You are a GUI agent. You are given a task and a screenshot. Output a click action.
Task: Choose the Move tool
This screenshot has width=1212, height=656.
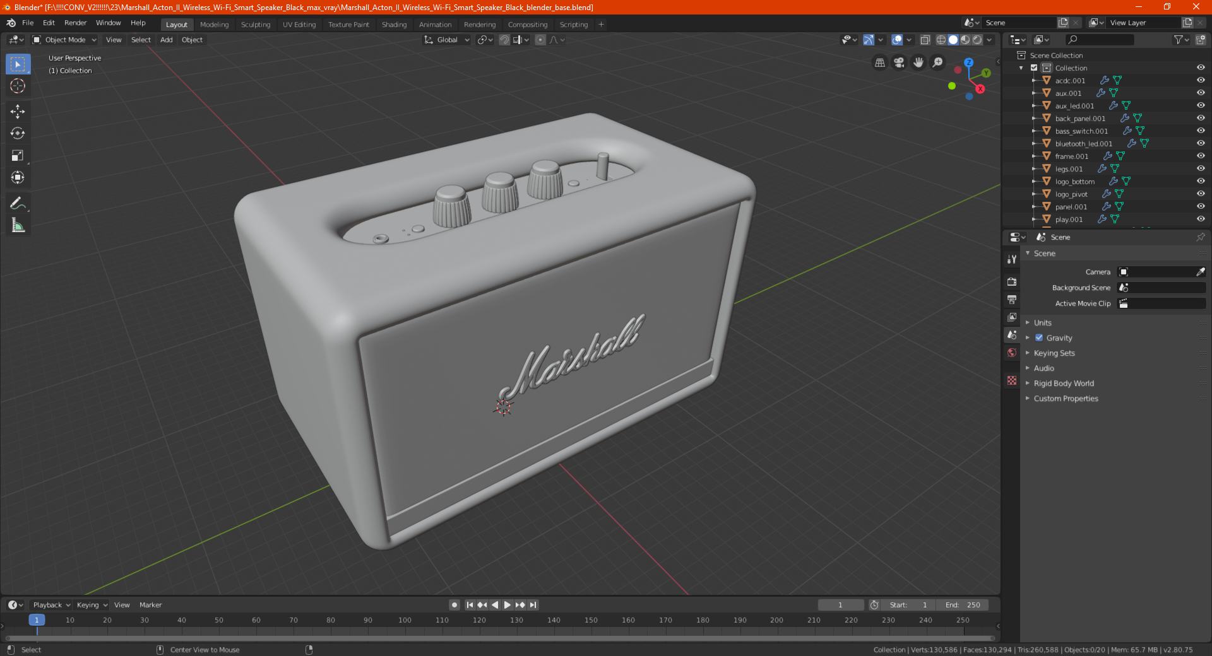tap(18, 112)
